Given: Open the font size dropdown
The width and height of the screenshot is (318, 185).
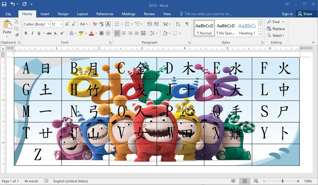Looking at the screenshot, I should 61,24.
